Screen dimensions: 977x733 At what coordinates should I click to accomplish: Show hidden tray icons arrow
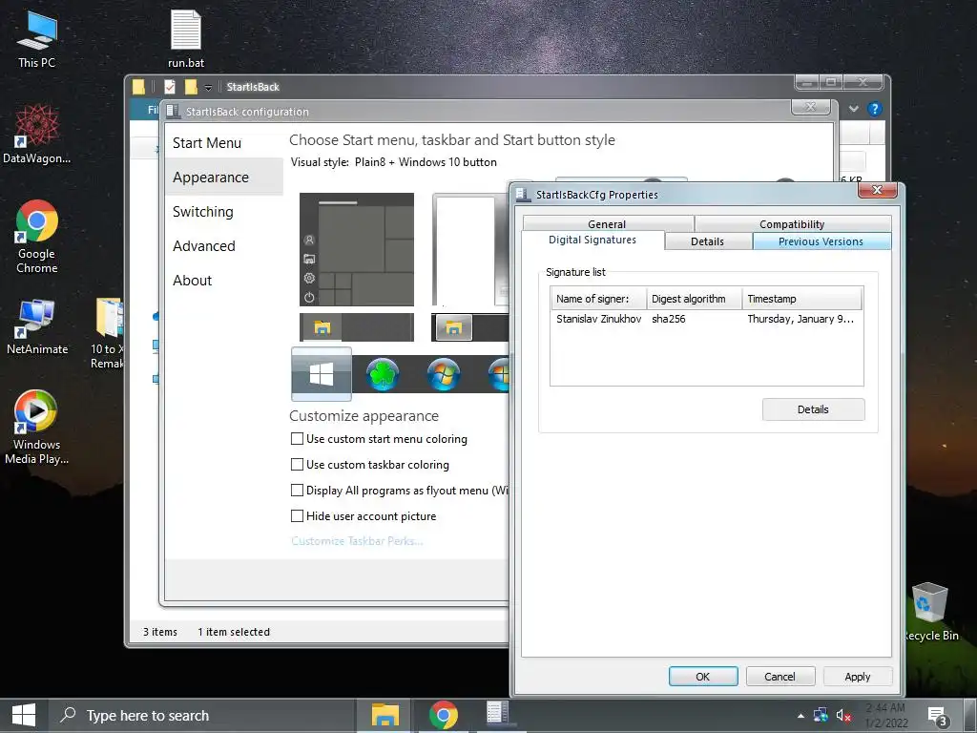[x=800, y=716]
